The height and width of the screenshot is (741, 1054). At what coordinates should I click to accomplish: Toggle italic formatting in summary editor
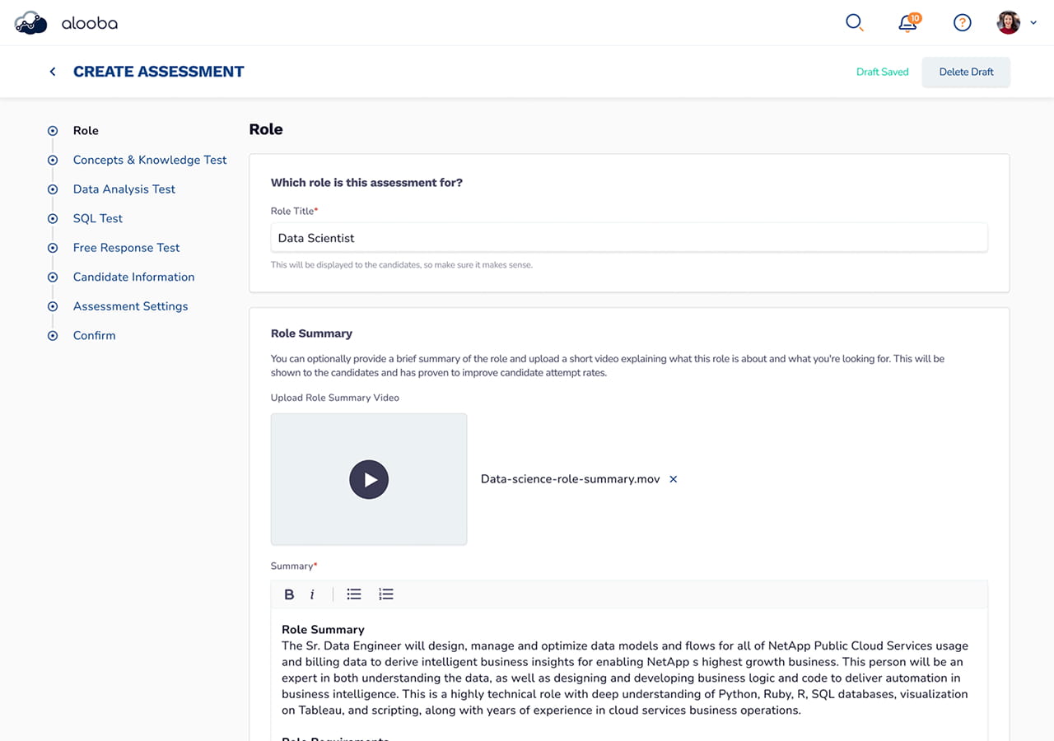pyautogui.click(x=312, y=594)
